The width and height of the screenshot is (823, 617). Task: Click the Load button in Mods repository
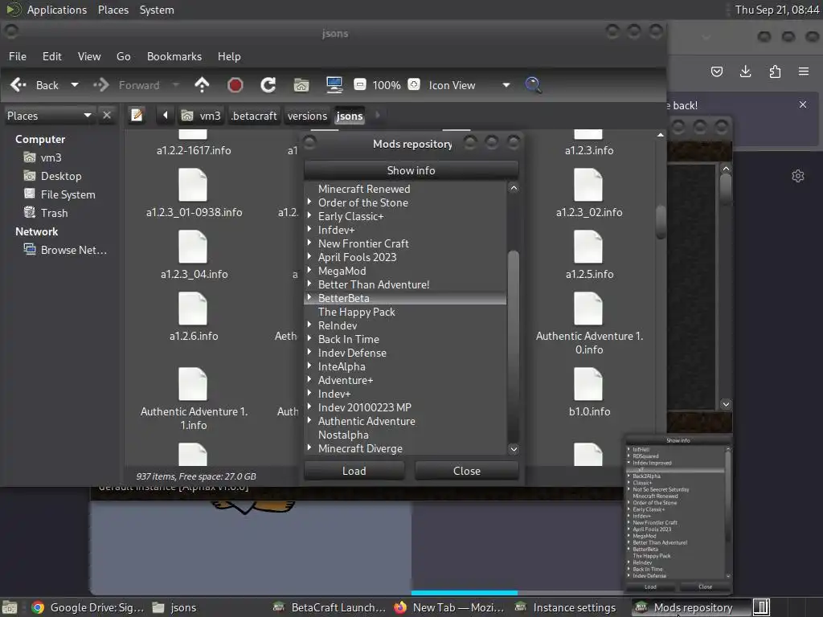click(354, 471)
